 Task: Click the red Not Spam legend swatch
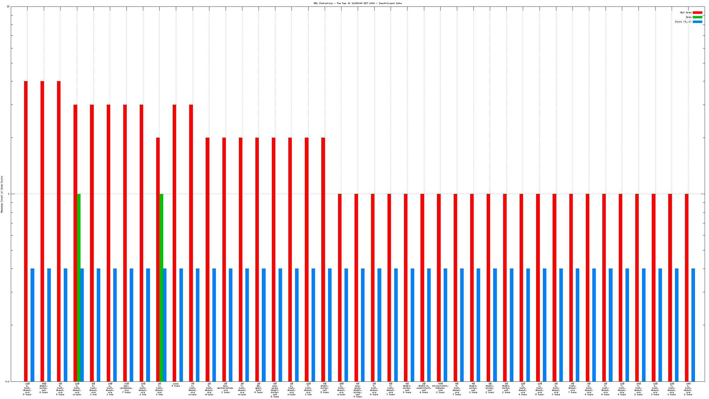pos(697,12)
